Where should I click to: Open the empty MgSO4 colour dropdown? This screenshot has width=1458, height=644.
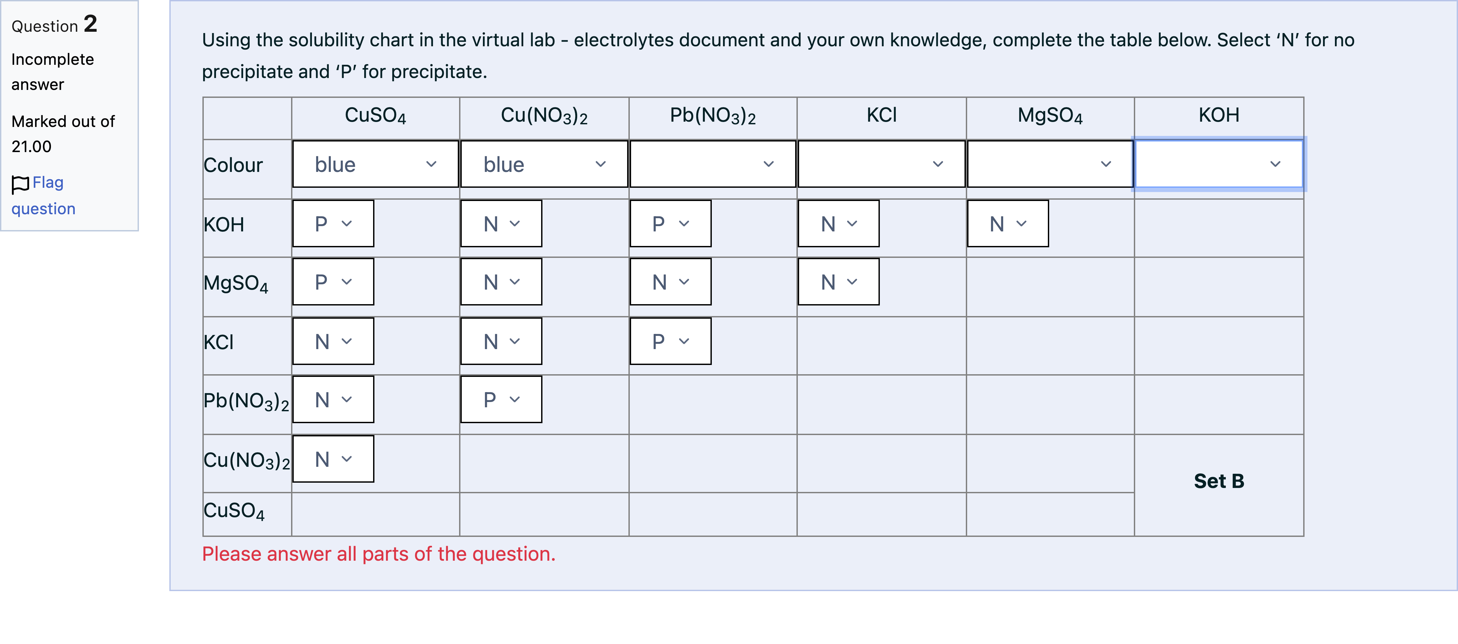[x=1050, y=164]
